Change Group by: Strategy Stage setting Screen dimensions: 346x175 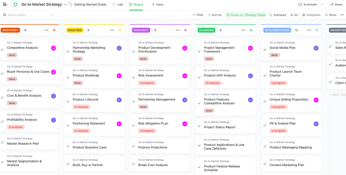[246, 15]
